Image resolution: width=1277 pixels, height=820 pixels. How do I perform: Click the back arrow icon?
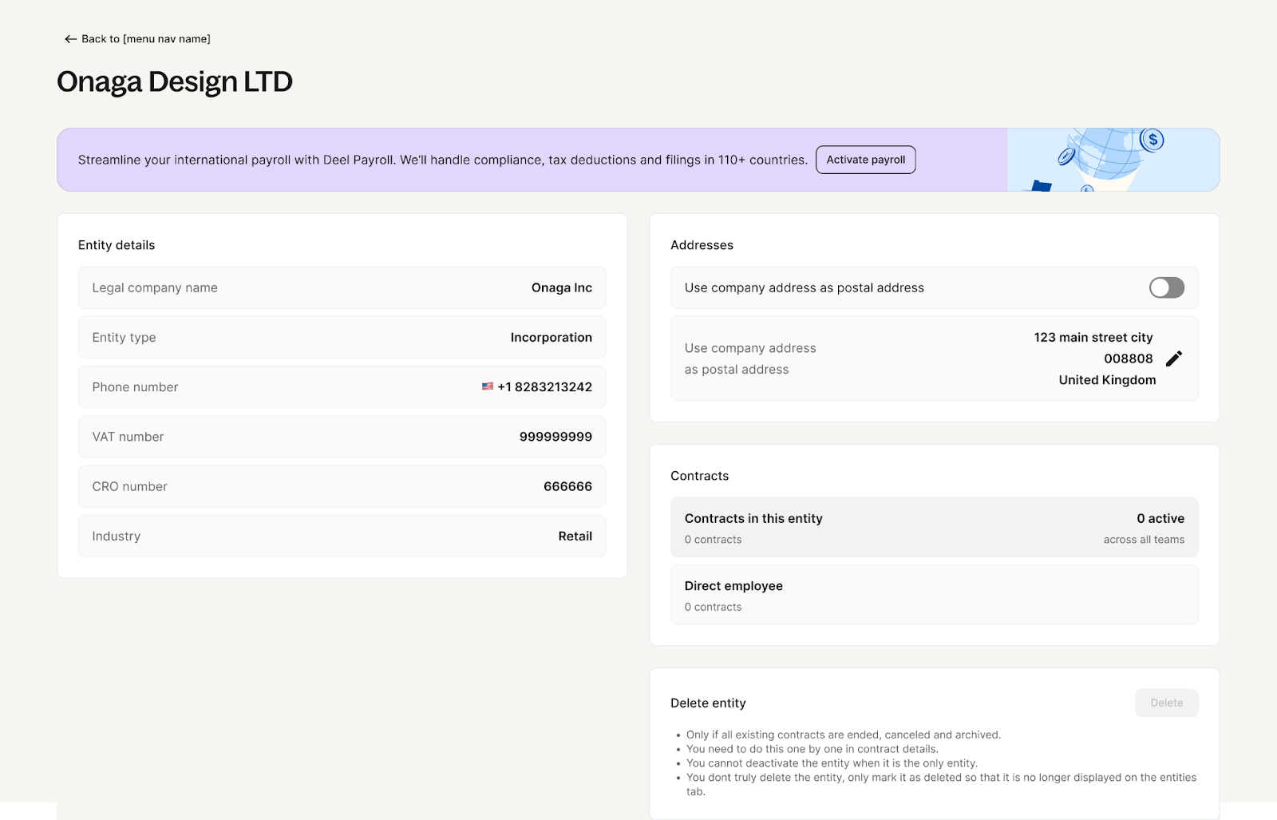[70, 39]
